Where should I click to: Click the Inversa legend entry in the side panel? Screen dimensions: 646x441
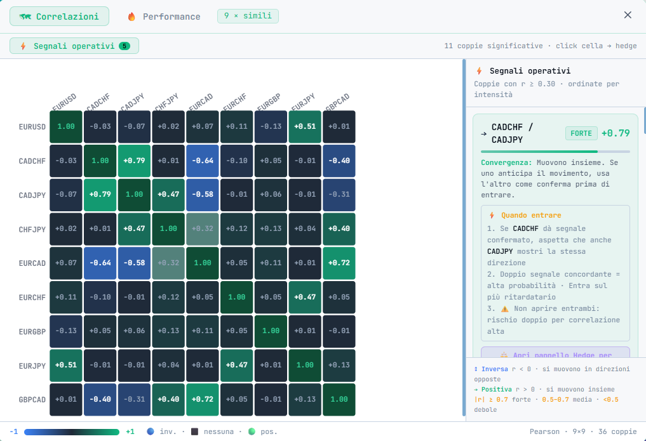[x=551, y=374]
